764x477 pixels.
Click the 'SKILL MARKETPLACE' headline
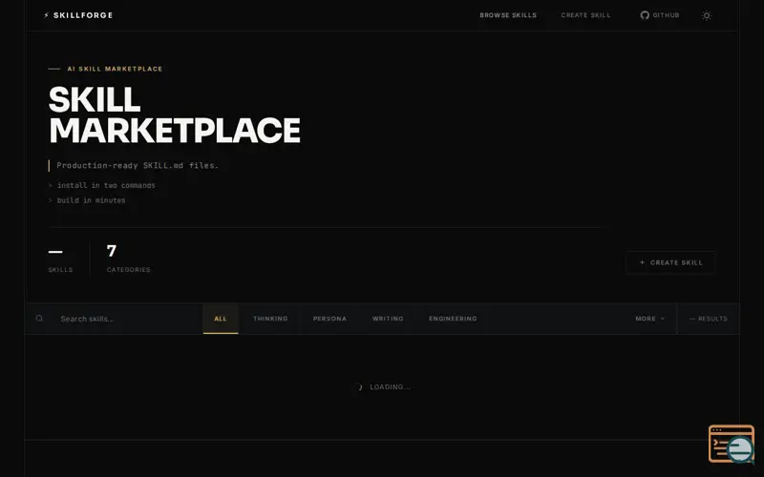[175, 114]
